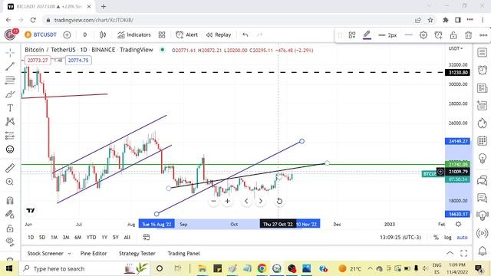Screen dimensions: 491x276
Task: Toggle magnet mode
Action: click(x=10, y=200)
